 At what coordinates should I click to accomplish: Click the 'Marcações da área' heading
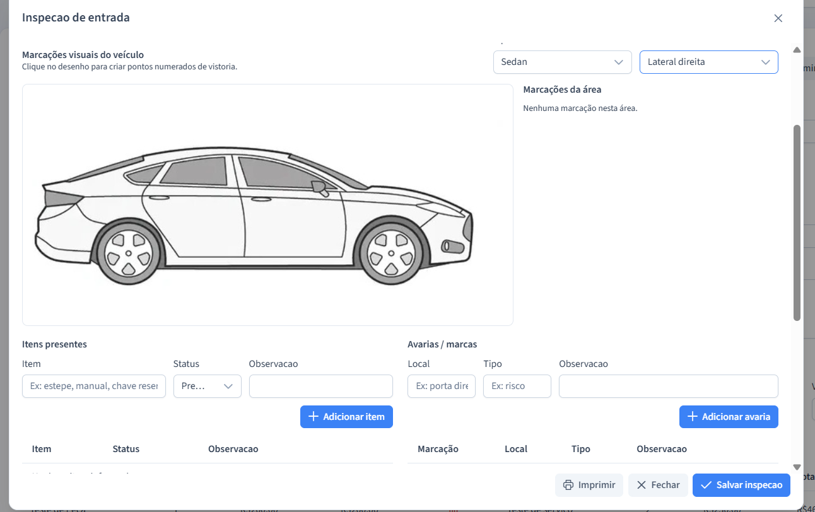(x=562, y=90)
